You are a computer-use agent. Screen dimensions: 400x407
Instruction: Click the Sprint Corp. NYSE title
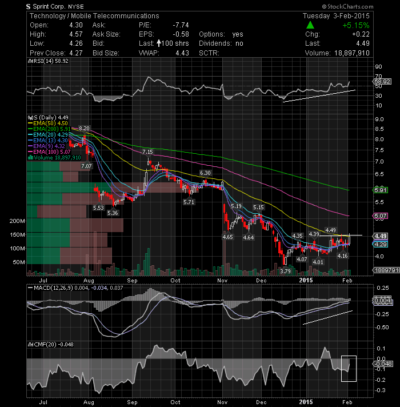pyautogui.click(x=58, y=6)
